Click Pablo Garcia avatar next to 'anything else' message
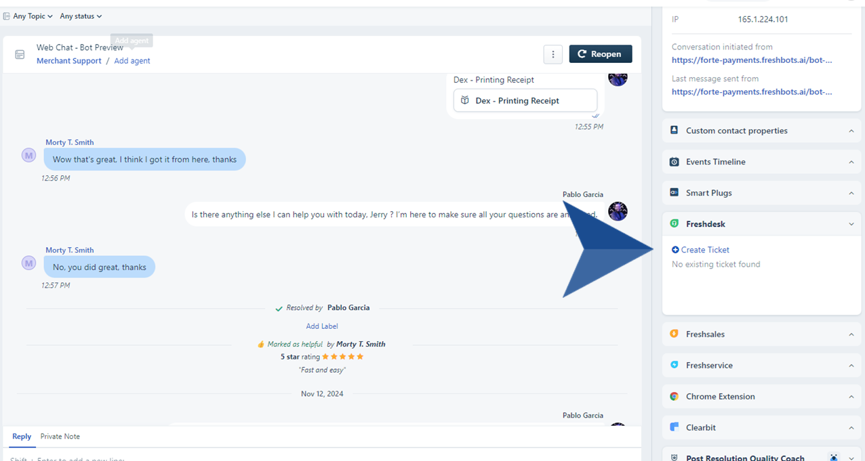 point(618,211)
